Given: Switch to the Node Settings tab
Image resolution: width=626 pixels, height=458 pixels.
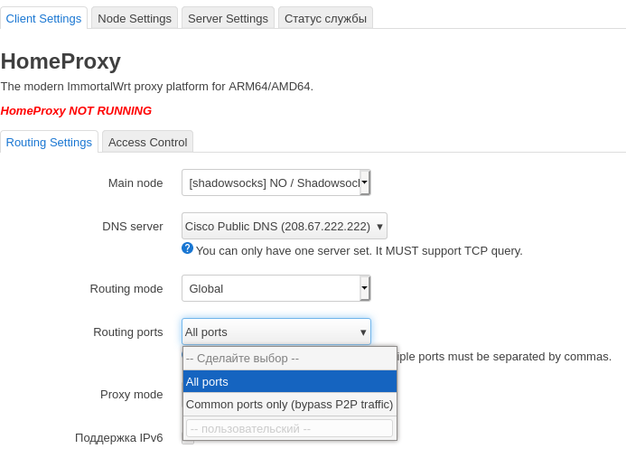Looking at the screenshot, I should (x=134, y=18).
